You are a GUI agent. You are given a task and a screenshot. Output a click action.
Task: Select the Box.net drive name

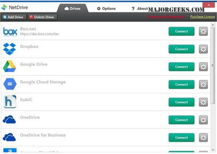click(28, 29)
